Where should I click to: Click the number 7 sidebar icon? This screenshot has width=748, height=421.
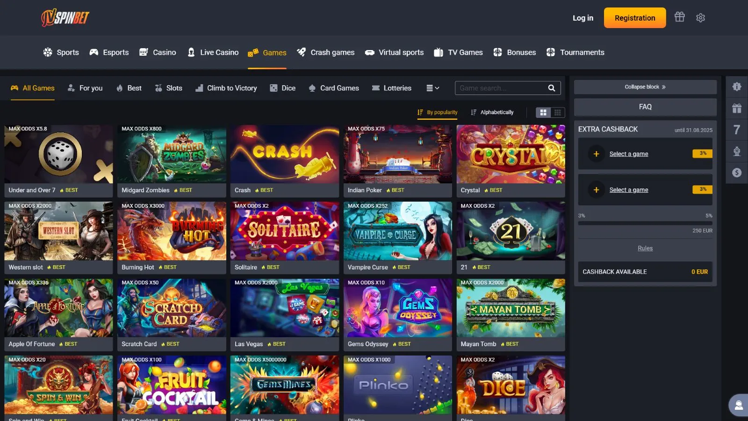(x=737, y=130)
